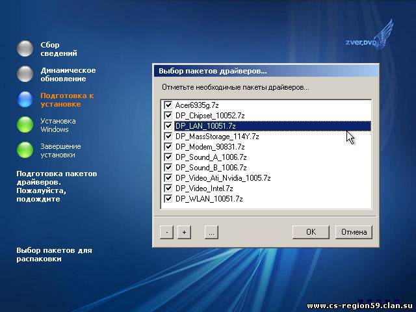The image size is (416, 312).
Task: Click the gray orb beside Сбор сведений
Action: 25,48
